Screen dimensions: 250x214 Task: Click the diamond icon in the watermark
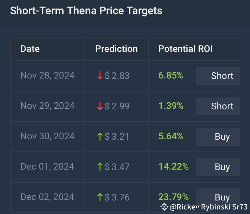click(165, 207)
